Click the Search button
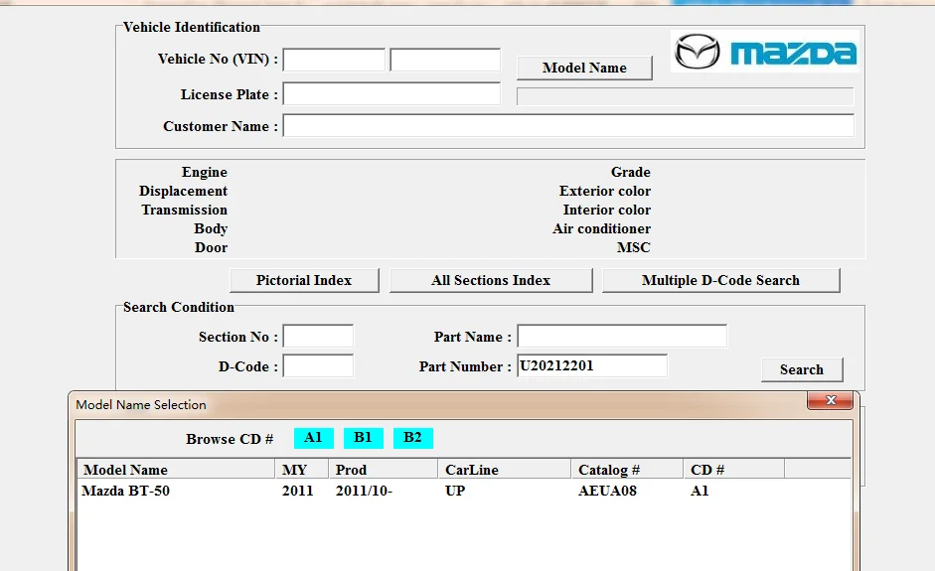 801,369
